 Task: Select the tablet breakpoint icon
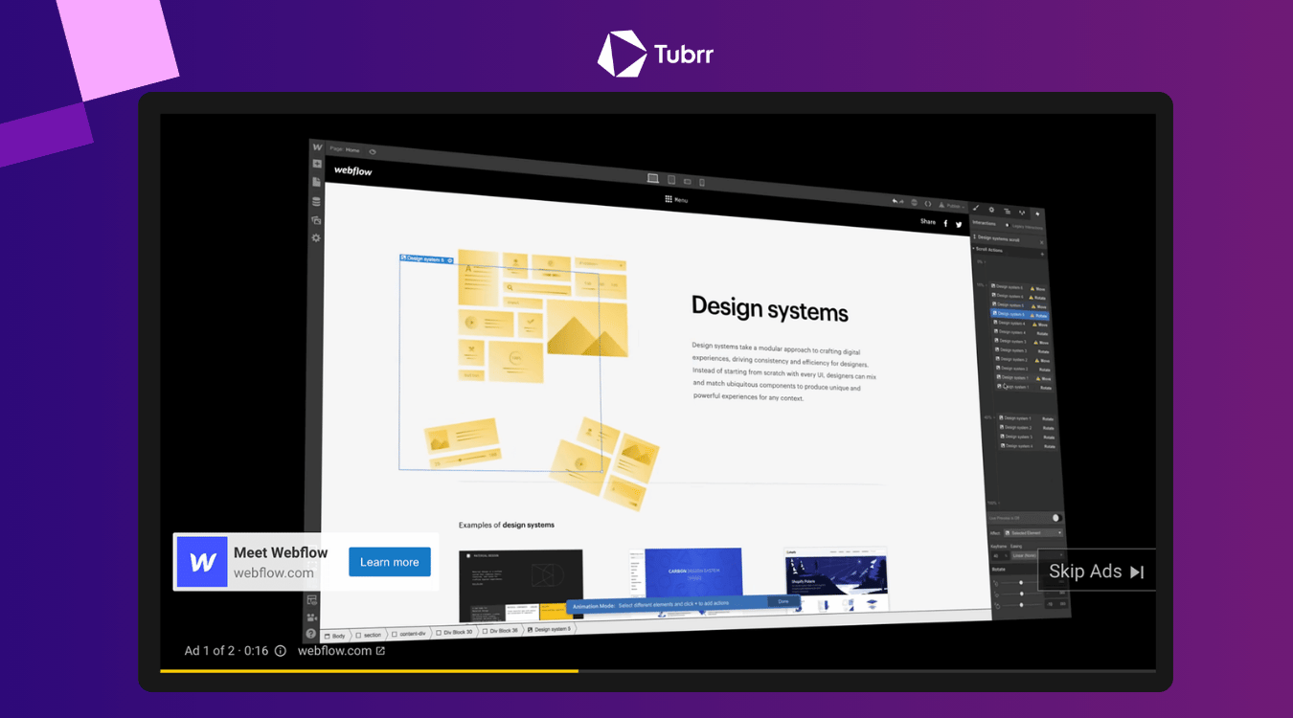(x=671, y=180)
